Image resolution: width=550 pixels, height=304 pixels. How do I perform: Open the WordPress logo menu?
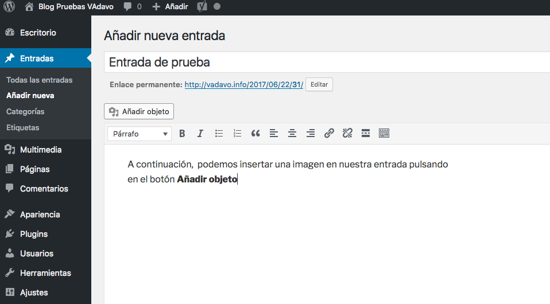[9, 6]
